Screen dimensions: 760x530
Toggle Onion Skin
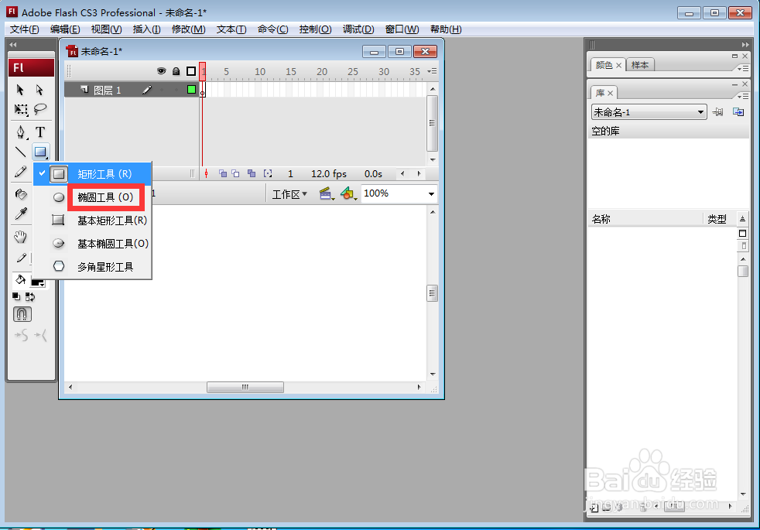point(223,173)
